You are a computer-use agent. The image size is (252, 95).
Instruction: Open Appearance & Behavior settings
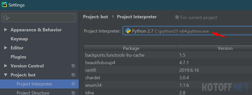(36, 30)
